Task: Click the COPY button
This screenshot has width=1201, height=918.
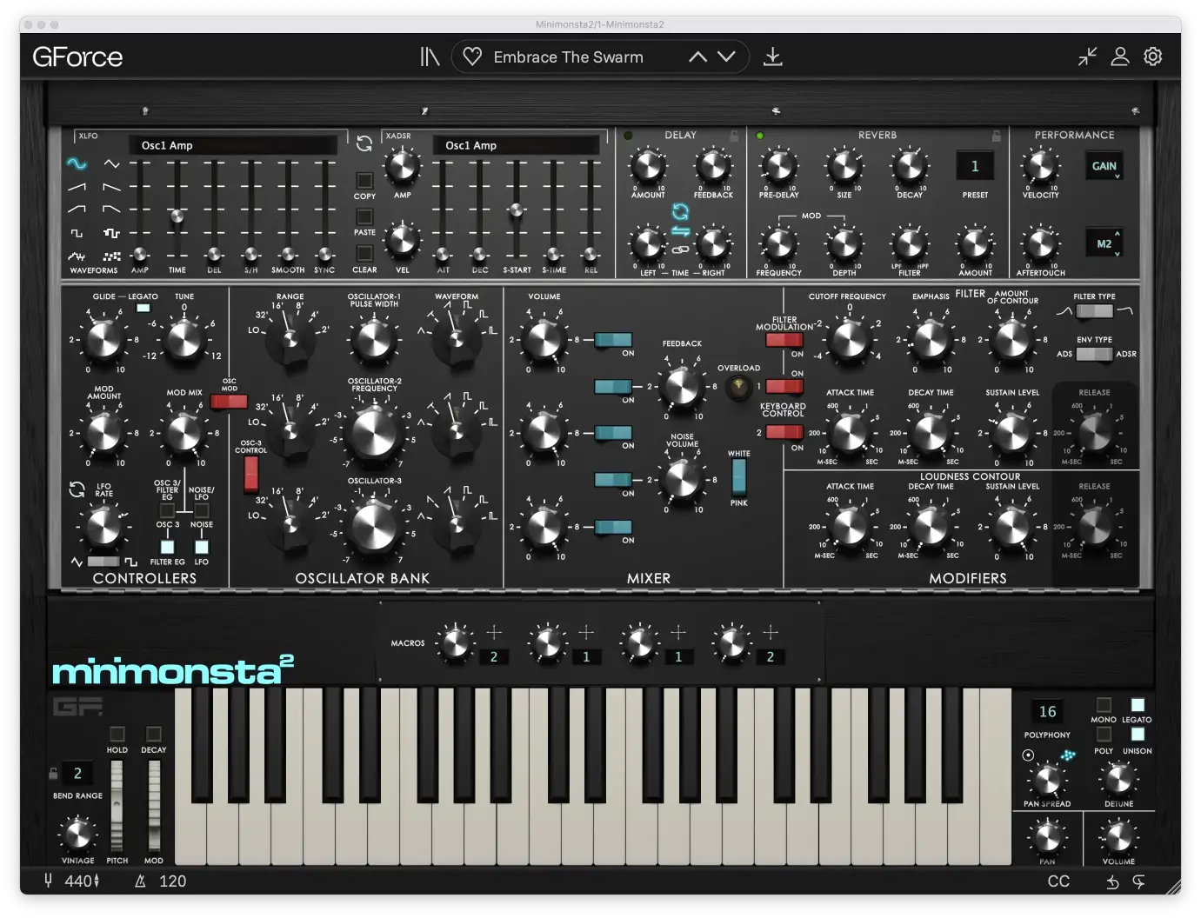Action: (x=364, y=181)
